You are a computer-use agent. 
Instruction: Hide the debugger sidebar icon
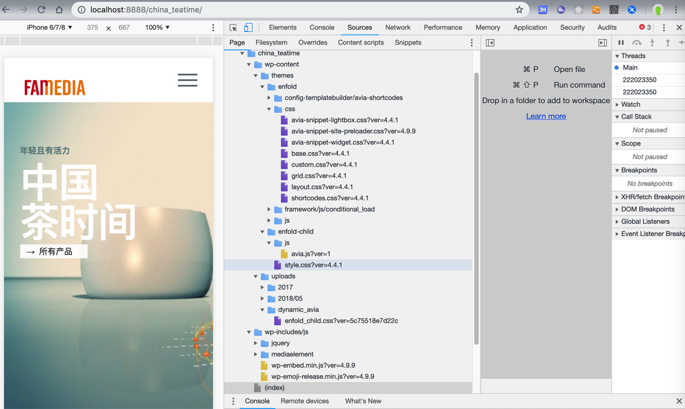(x=603, y=42)
